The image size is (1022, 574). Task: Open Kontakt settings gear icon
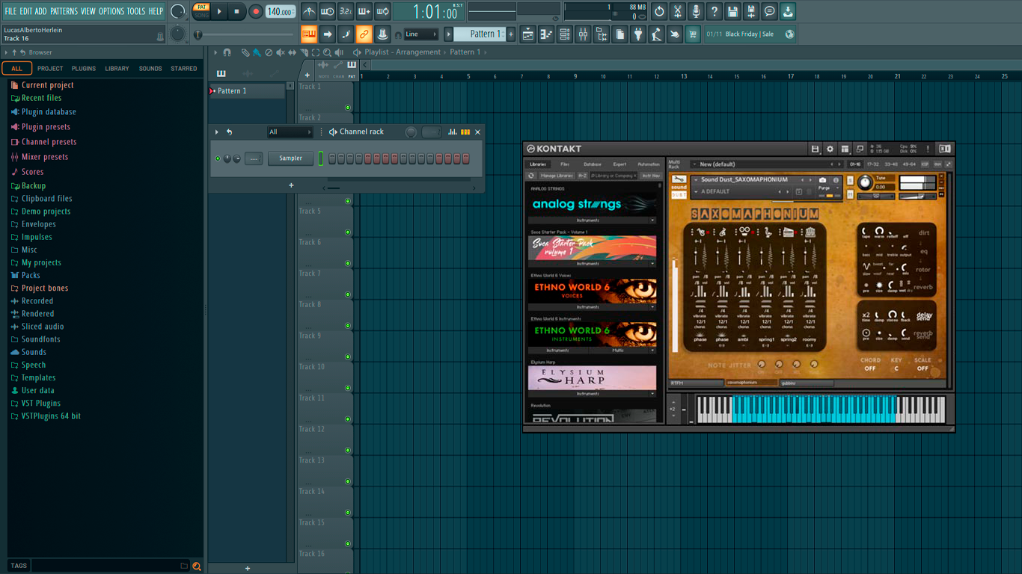[x=830, y=149]
